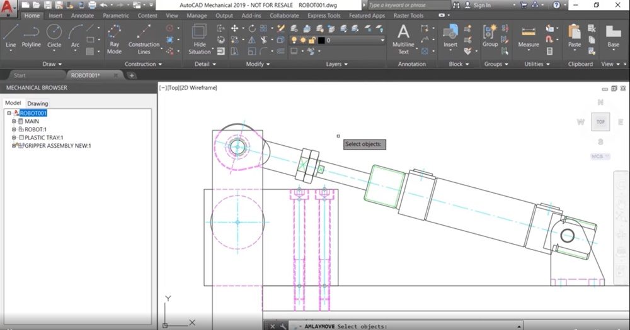Open the WCS dropdown under ViewCube
Image resolution: width=630 pixels, height=330 pixels.
(x=600, y=157)
